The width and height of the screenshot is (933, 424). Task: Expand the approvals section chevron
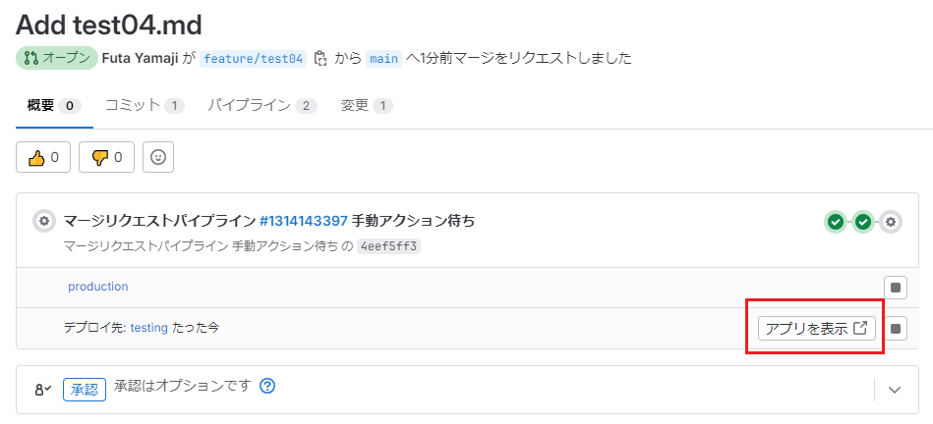pyautogui.click(x=895, y=390)
